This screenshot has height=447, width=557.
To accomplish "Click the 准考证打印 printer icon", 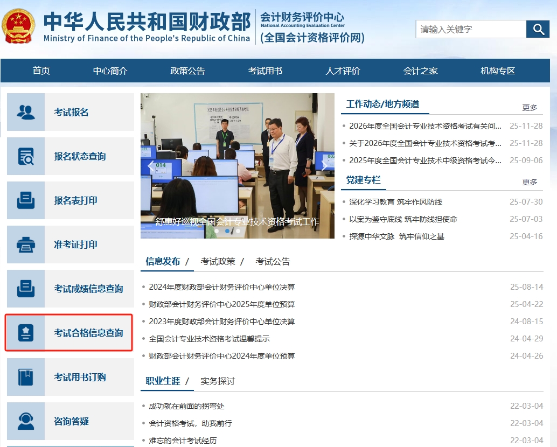I will click(x=26, y=245).
